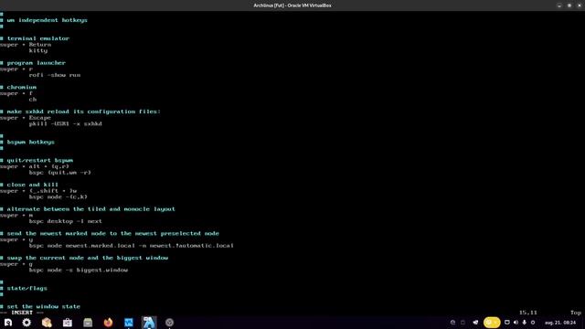Click the microphone tray icon
Viewport: 585px width, 329px height.
[x=524, y=323]
